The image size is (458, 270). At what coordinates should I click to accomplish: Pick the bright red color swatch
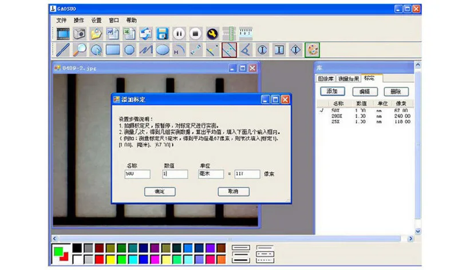click(99, 259)
